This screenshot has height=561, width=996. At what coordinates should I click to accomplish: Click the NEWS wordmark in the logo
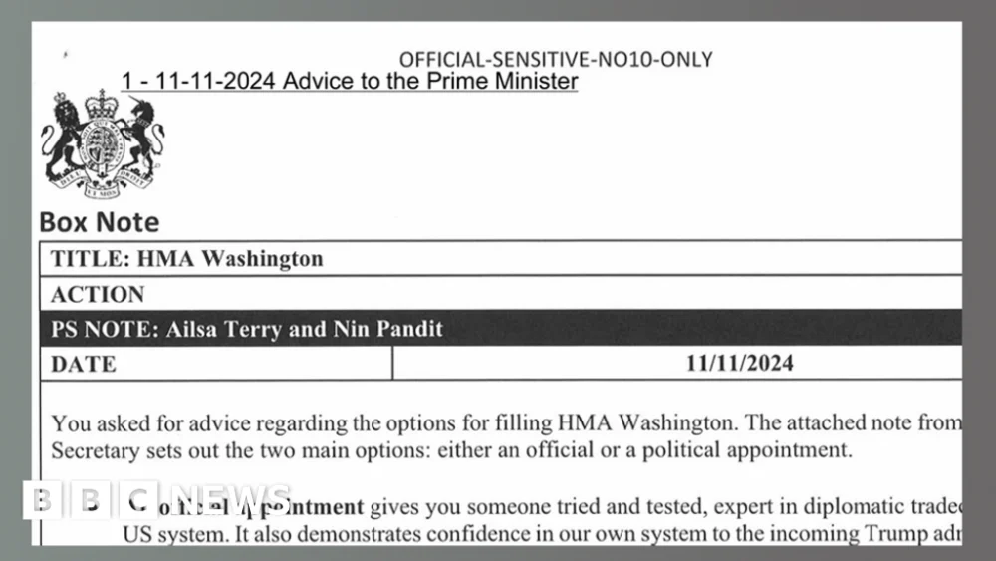pyautogui.click(x=230, y=500)
